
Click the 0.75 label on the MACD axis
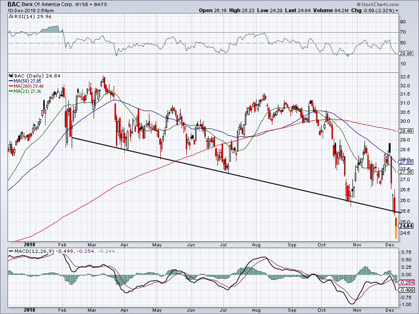tap(406, 252)
